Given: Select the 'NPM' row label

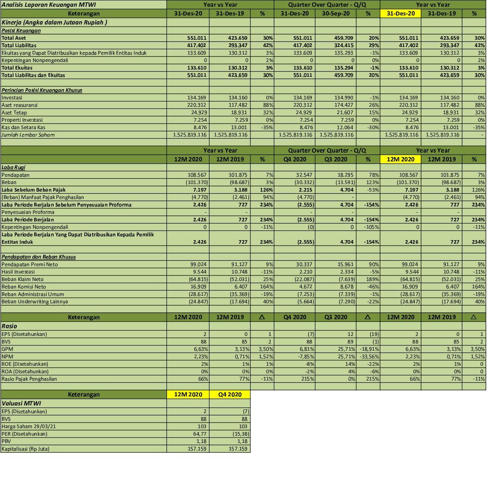Looking at the screenshot, I should pos(7,357).
